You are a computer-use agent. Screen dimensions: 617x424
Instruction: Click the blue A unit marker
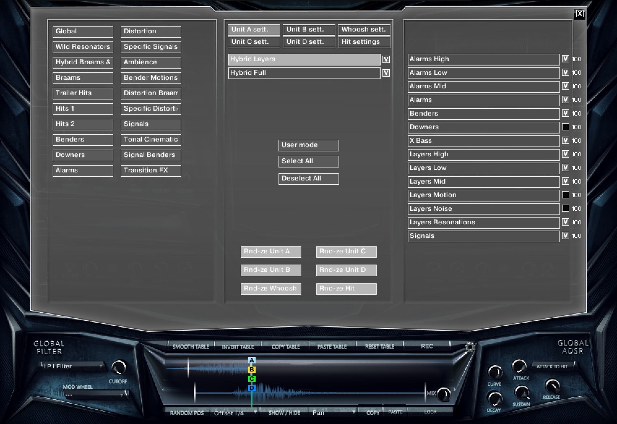click(252, 360)
